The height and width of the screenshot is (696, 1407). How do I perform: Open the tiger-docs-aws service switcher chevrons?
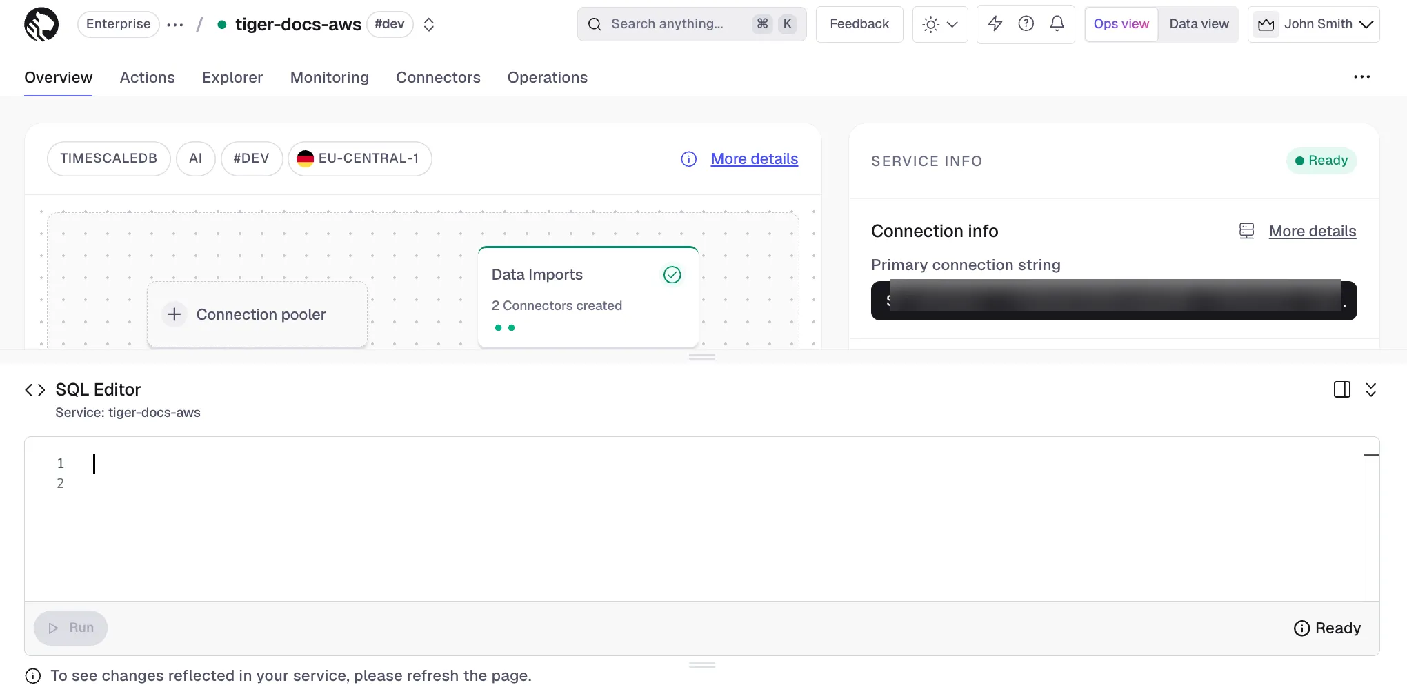coord(428,25)
